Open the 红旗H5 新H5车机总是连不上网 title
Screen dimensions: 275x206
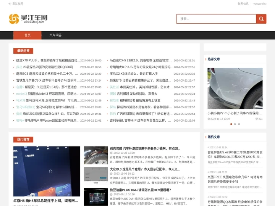pos(45,201)
